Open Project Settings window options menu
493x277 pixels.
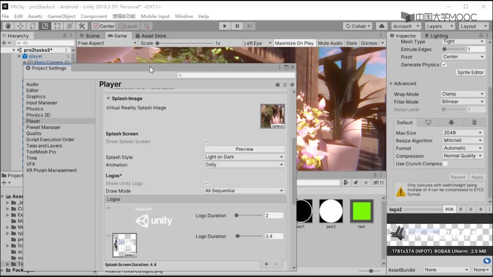(x=280, y=67)
